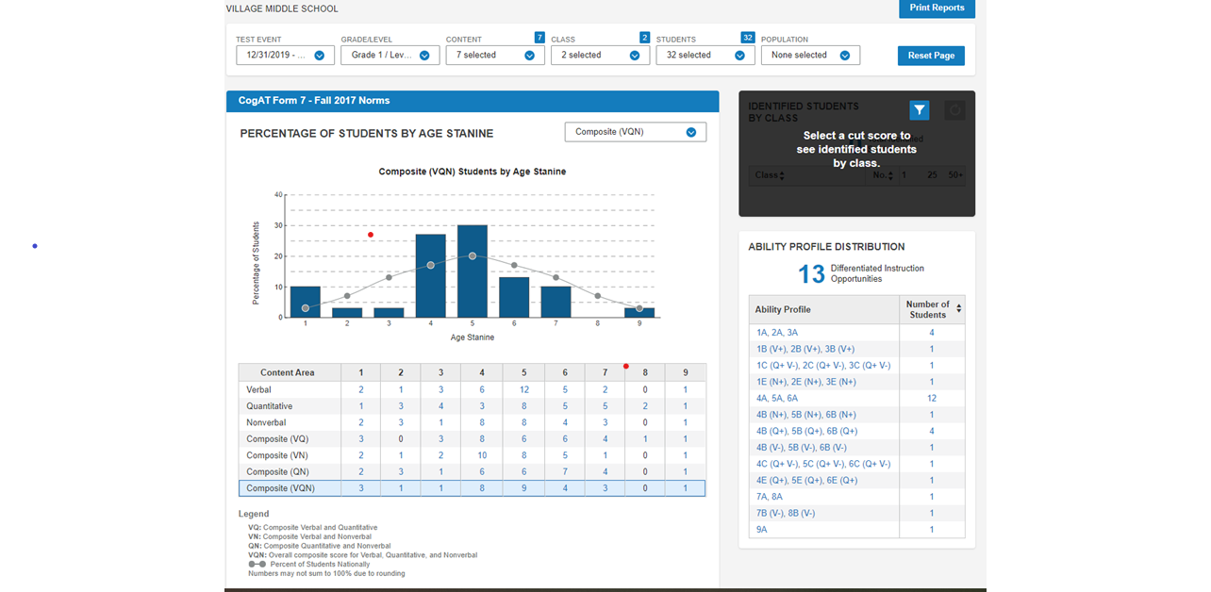Expand the Students selection dropdown
This screenshot has width=1211, height=592.
coord(705,56)
